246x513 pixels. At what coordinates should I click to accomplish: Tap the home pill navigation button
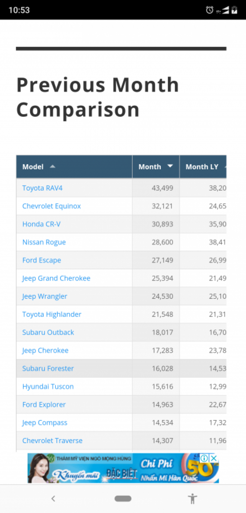point(123,499)
